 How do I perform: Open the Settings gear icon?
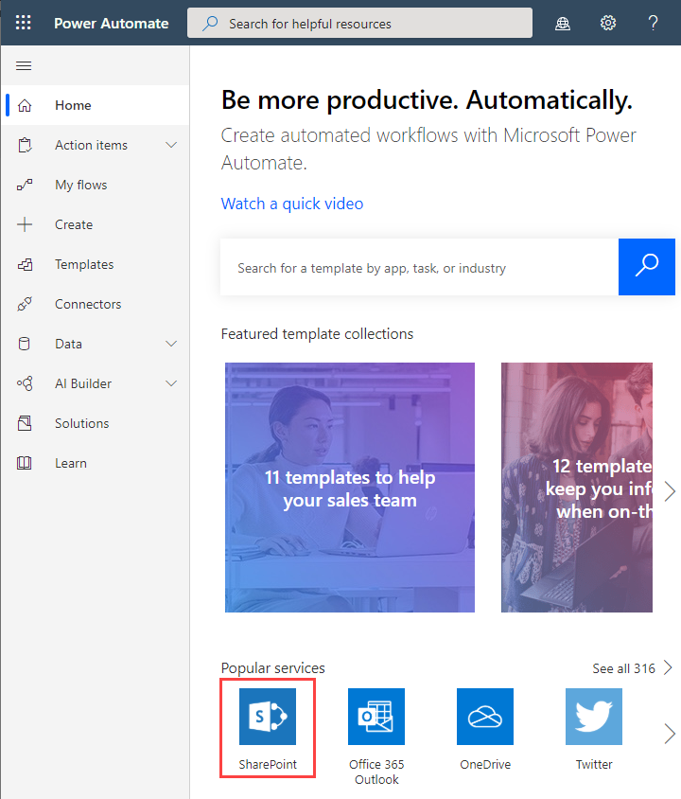click(x=608, y=23)
